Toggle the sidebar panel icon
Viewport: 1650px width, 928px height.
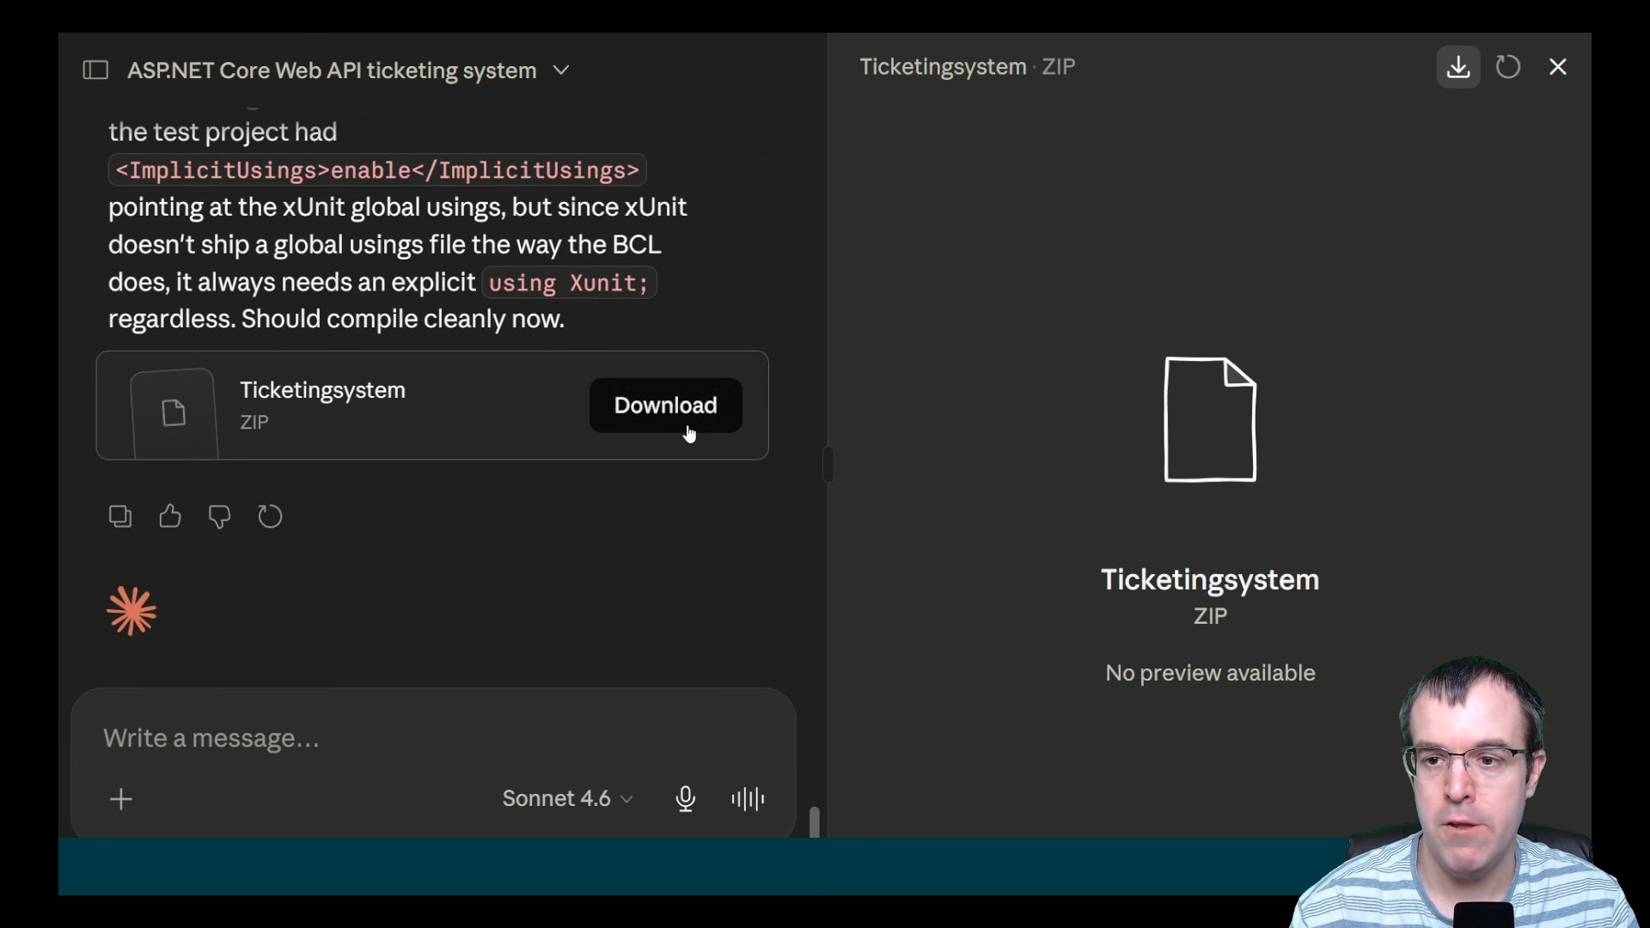(x=95, y=70)
